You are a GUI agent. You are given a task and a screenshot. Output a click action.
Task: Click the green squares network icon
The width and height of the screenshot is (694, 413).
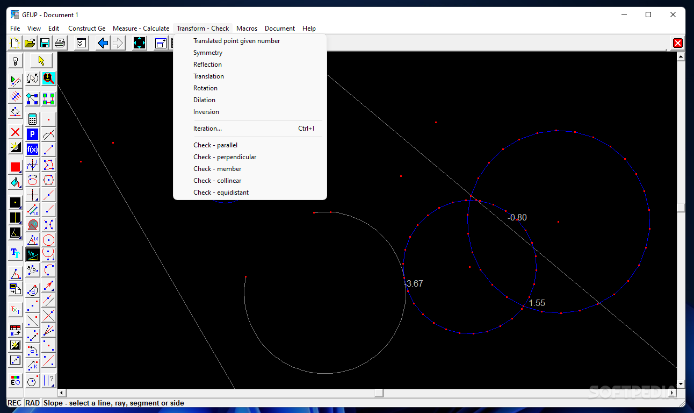pyautogui.click(x=49, y=98)
